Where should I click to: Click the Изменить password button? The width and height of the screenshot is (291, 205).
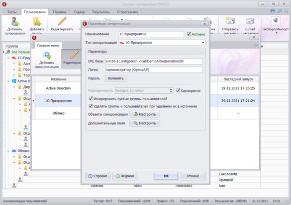coord(116,78)
